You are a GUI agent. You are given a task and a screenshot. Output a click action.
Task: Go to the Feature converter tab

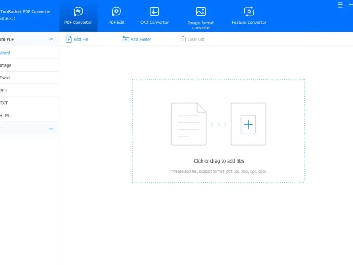[x=249, y=16]
